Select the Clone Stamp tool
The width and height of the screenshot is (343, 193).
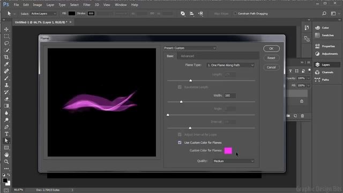click(x=6, y=85)
